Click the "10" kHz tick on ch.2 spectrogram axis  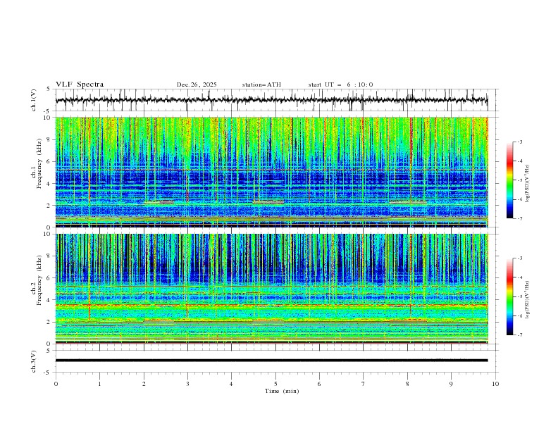tap(48, 234)
